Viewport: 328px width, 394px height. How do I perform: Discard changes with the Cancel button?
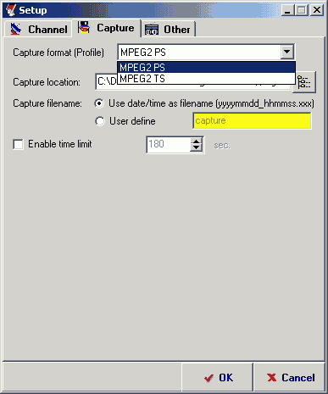point(289,377)
